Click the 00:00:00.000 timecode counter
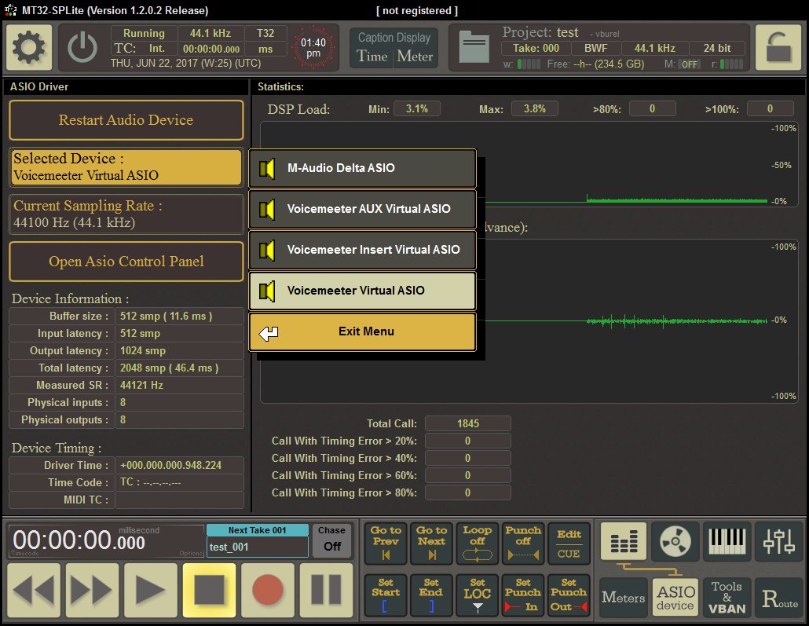The image size is (809, 626). pyautogui.click(x=79, y=540)
